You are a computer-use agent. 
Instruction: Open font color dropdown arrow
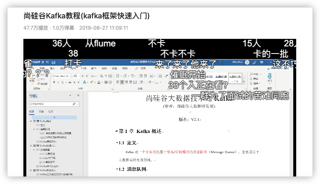click(x=102, y=82)
